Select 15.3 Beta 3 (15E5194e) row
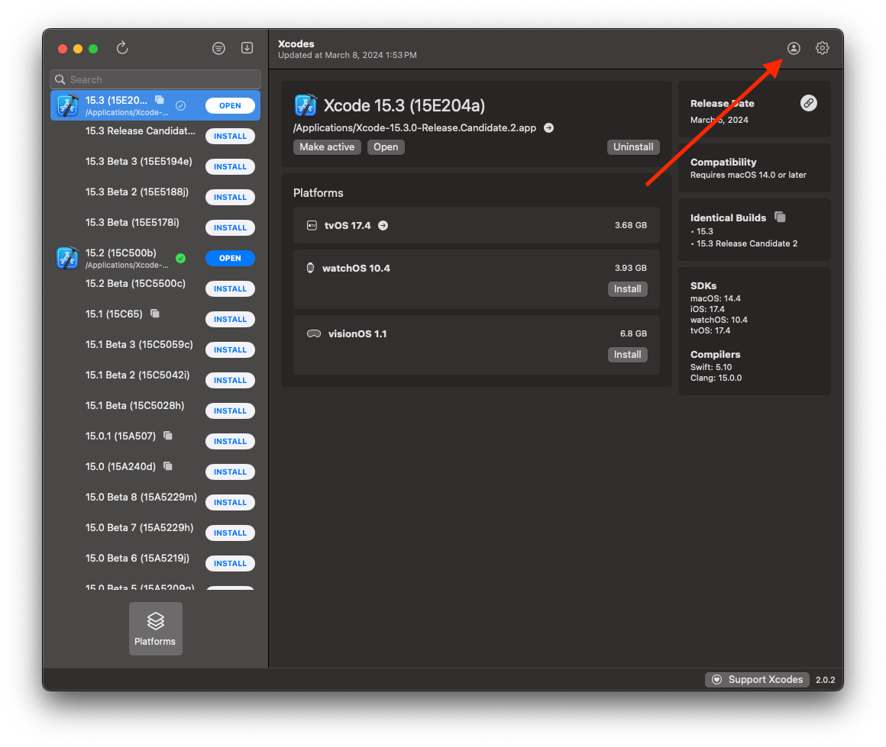The width and height of the screenshot is (886, 747). click(x=155, y=166)
